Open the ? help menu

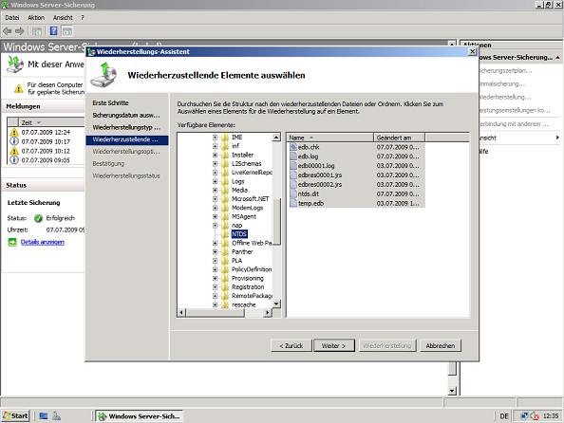click(83, 18)
